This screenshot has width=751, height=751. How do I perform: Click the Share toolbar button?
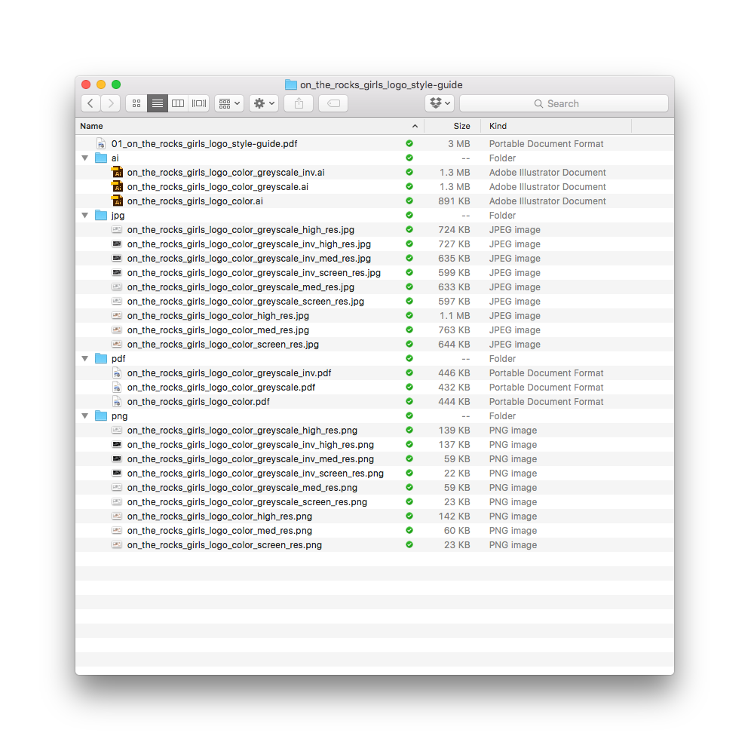(299, 103)
